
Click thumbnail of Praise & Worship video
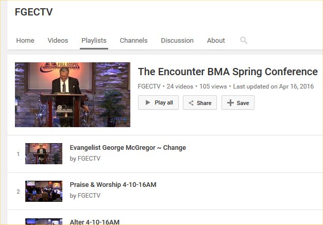click(44, 191)
